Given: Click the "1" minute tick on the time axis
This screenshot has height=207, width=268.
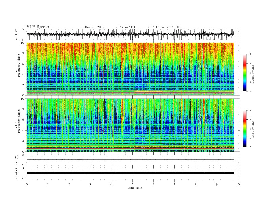Looking at the screenshot, I should tap(48, 184).
